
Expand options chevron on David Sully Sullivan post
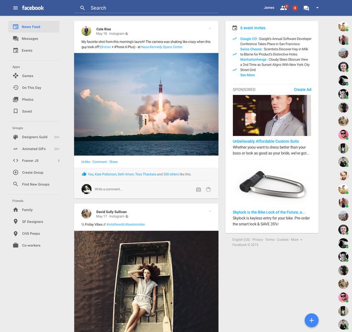point(210,211)
